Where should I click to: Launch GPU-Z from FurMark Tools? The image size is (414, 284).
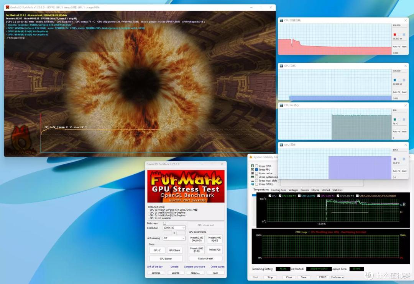pyautogui.click(x=158, y=250)
